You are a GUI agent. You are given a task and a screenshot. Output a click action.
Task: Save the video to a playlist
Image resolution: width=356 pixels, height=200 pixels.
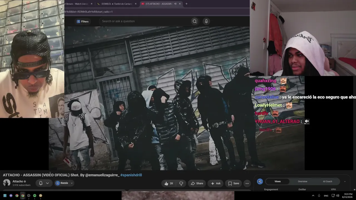tap(233, 183)
